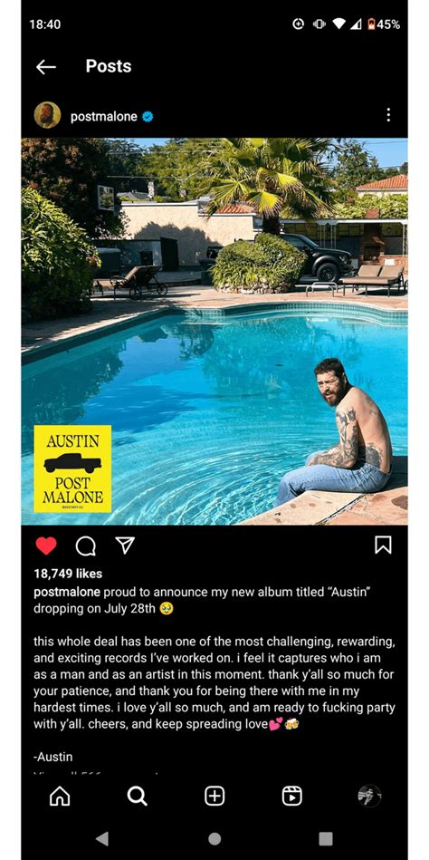Tap Android home circle button
Viewport: 429px width, 860px height.
(214, 838)
